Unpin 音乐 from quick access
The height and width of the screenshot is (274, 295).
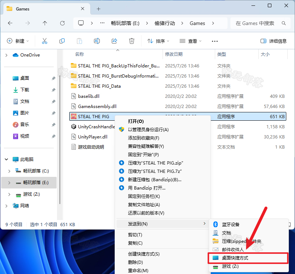(x=54, y=125)
